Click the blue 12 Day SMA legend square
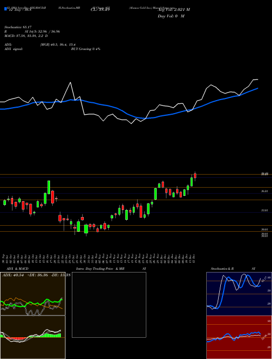272x359 pixels. click(5, 9)
